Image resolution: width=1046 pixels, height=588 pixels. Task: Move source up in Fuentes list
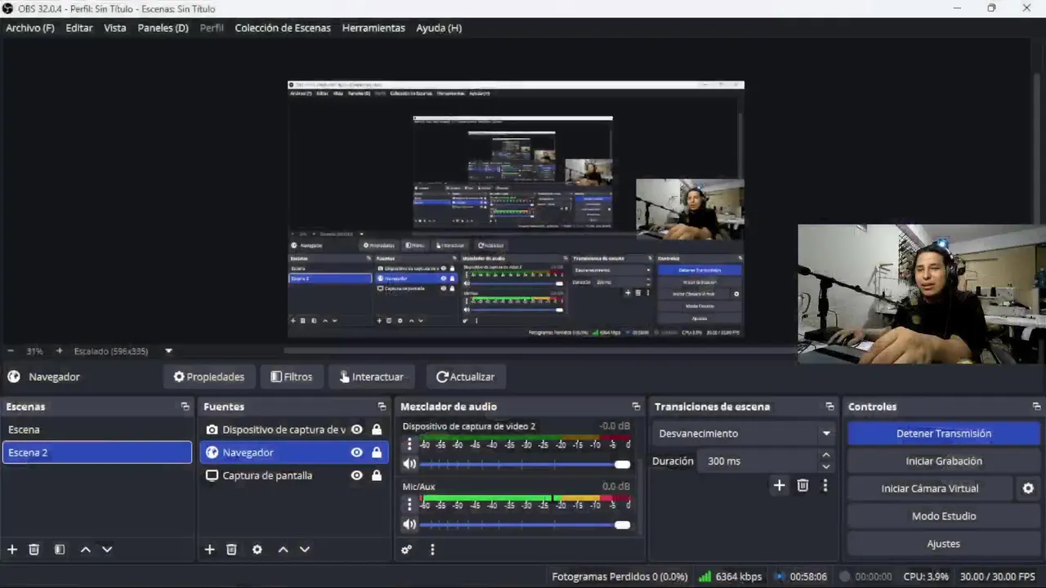(283, 550)
